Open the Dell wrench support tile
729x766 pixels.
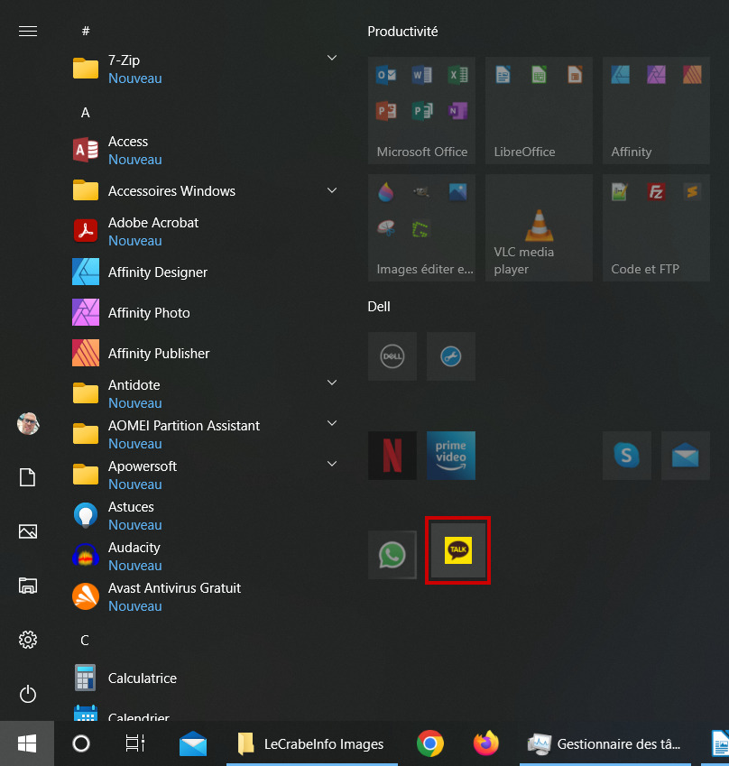coord(450,356)
